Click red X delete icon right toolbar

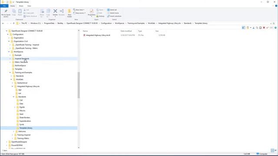[x=264, y=28]
